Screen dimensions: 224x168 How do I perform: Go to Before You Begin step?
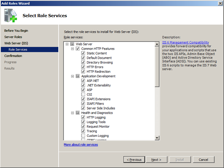(16, 30)
